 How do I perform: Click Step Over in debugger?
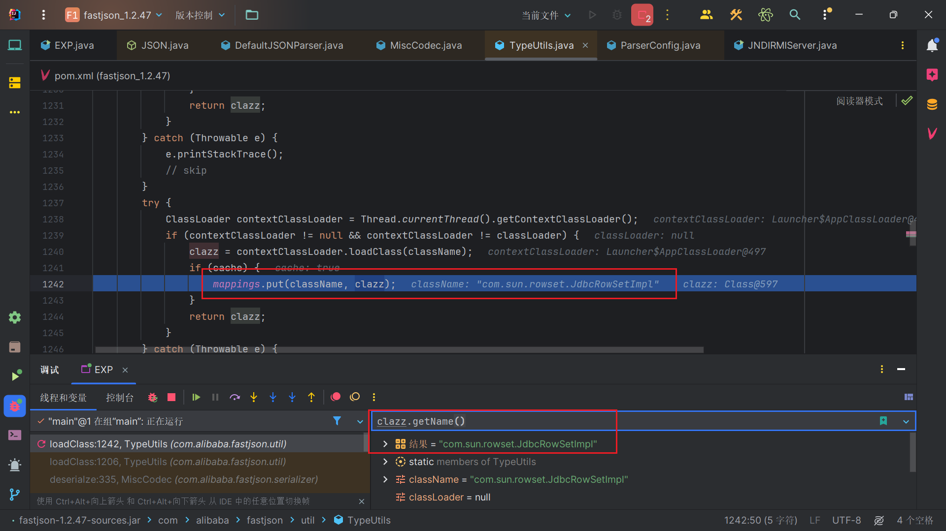click(235, 397)
